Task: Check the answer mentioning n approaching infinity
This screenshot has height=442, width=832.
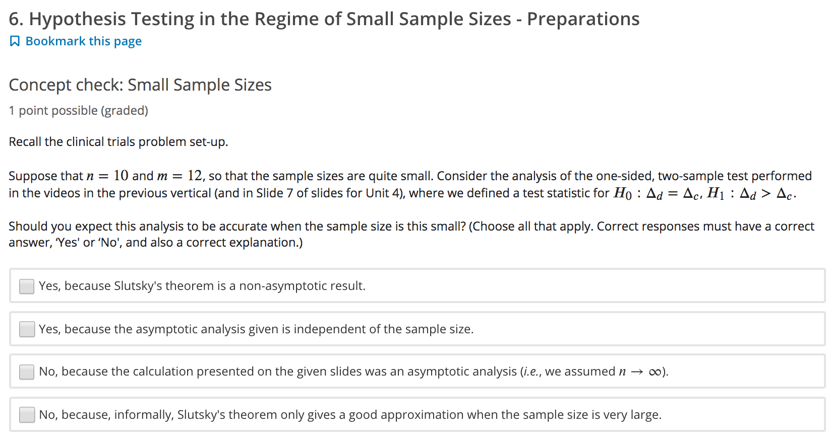Action: click(26, 372)
